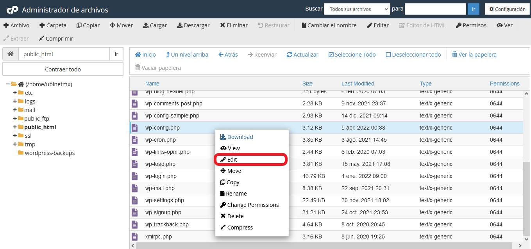Image resolution: width=531 pixels, height=249 pixels.
Task: Click the Descargar download toolbar icon
Action: (180, 25)
